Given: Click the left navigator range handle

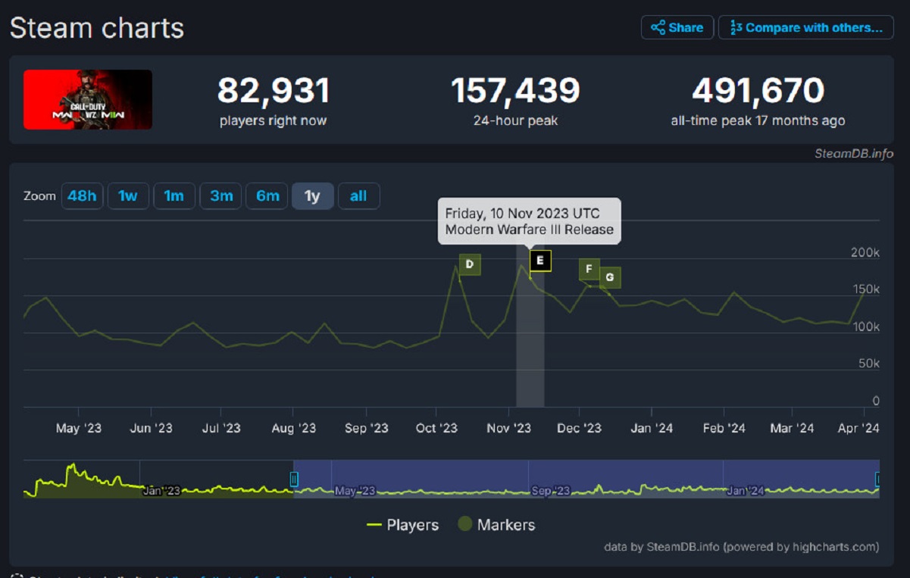Looking at the screenshot, I should pos(294,479).
